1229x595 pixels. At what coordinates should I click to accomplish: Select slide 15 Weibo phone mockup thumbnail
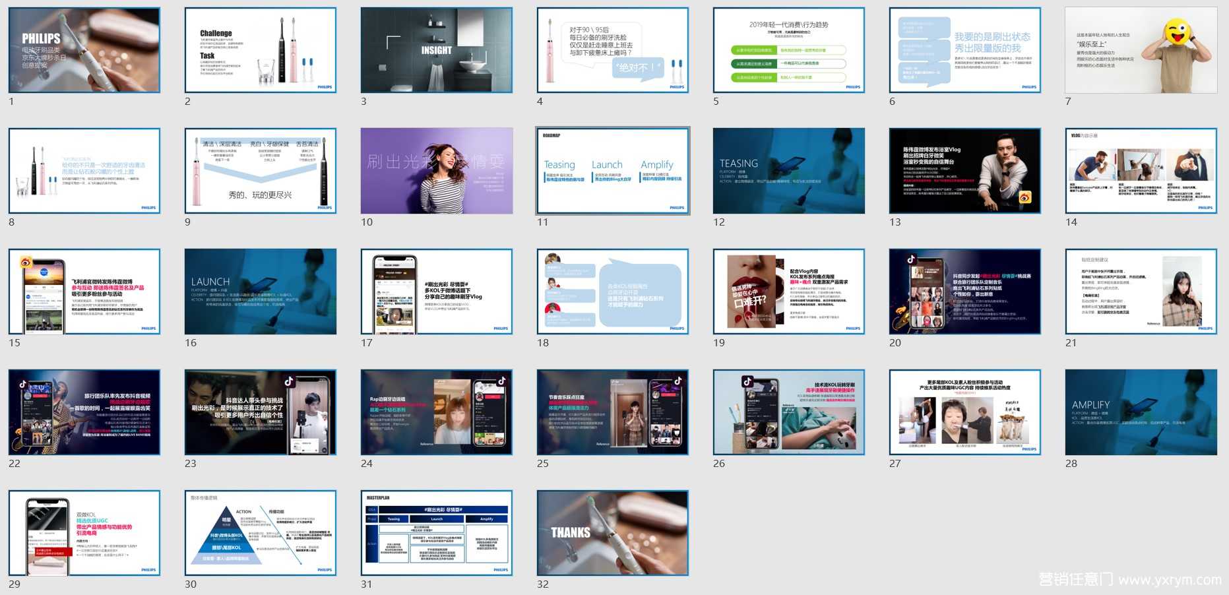pos(84,292)
